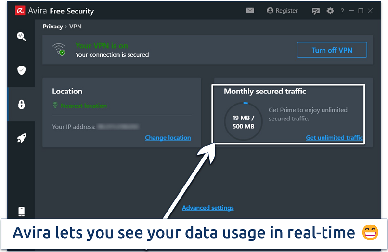
Task: Open the settings gear icon
Action: [330, 11]
